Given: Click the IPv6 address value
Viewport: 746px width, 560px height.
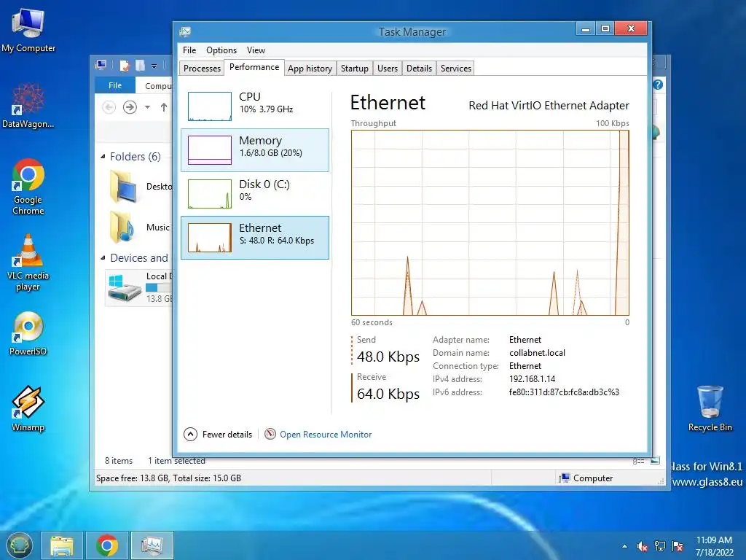Looking at the screenshot, I should [x=564, y=392].
